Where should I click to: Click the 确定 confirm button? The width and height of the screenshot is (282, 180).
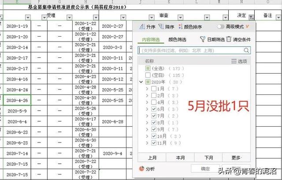pyautogui.click(x=205, y=169)
